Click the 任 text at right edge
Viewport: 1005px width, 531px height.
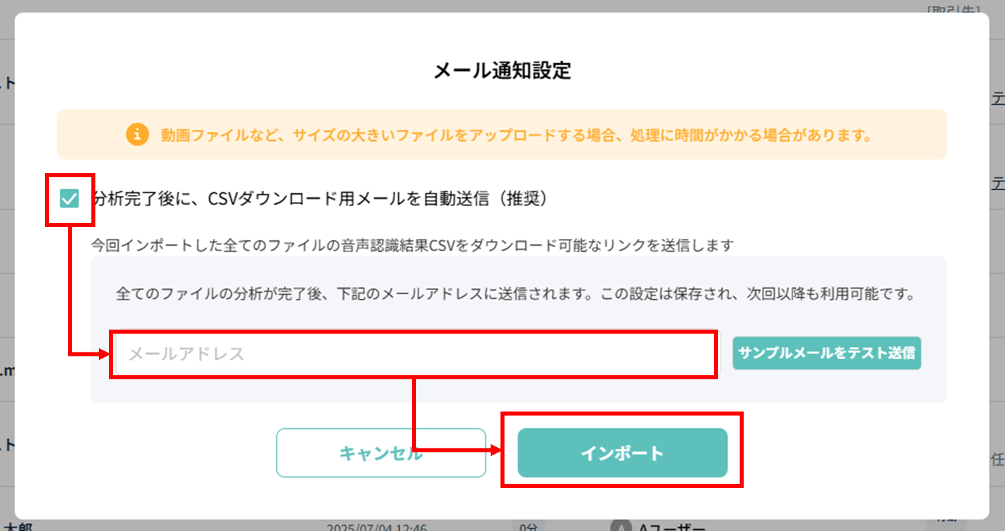pyautogui.click(x=998, y=459)
